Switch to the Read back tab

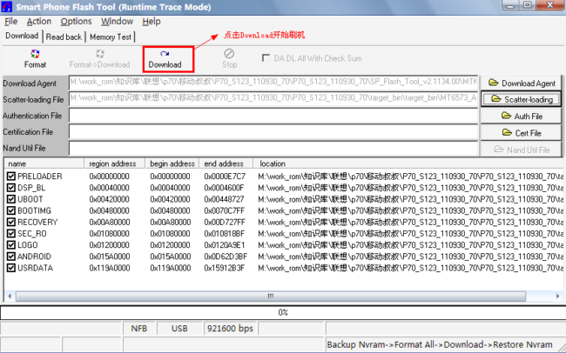point(64,37)
